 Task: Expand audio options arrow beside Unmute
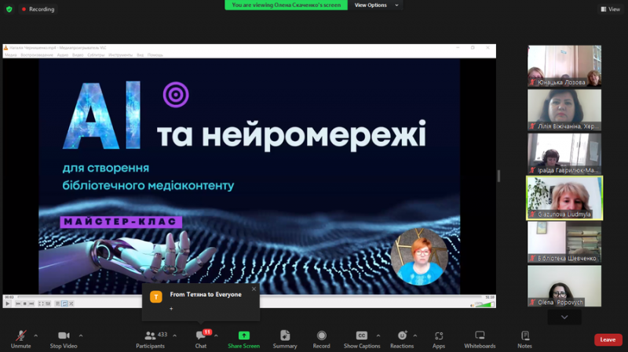(35, 336)
